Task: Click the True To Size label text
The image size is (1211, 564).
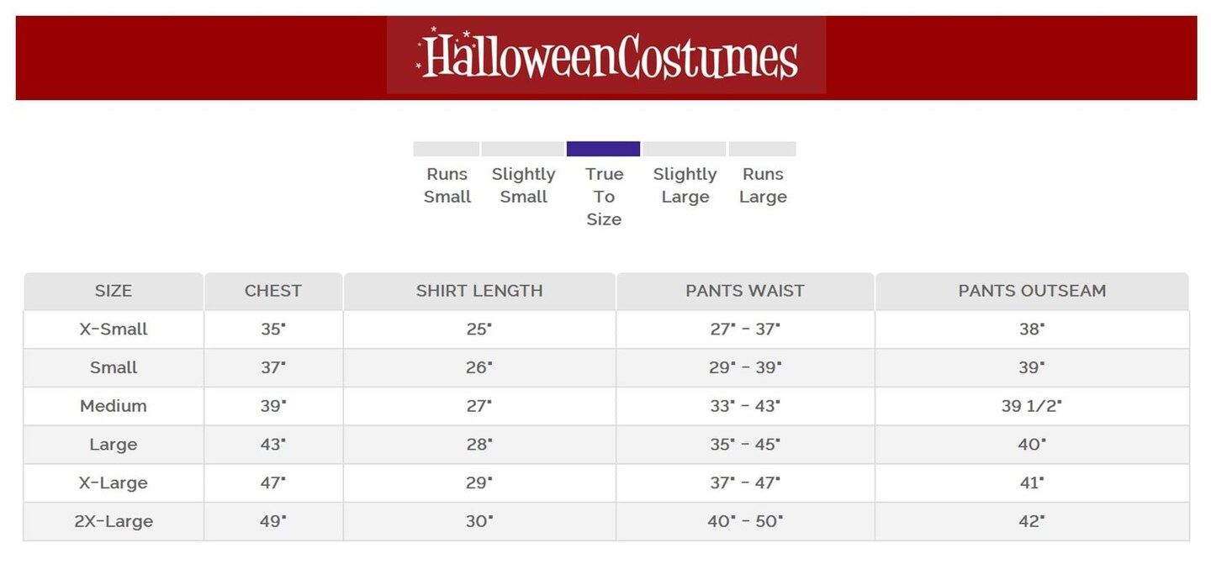Action: (x=604, y=197)
